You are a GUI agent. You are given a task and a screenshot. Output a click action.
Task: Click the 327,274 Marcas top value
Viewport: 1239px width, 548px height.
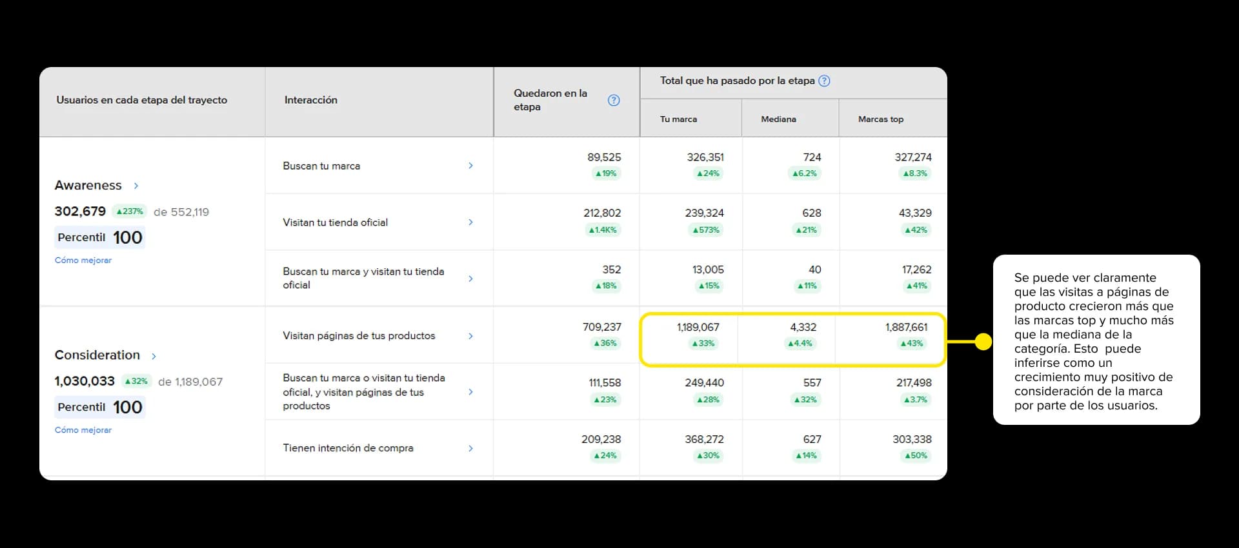point(913,157)
